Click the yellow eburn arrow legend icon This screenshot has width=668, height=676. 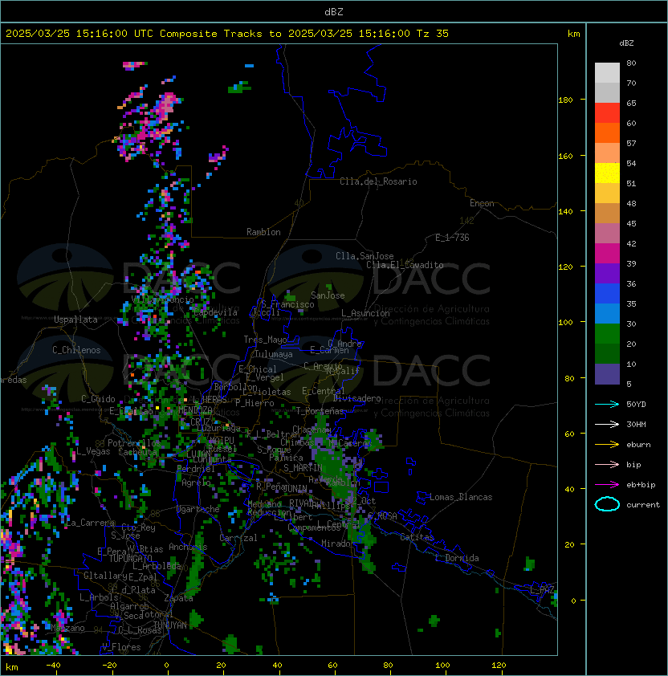(607, 444)
